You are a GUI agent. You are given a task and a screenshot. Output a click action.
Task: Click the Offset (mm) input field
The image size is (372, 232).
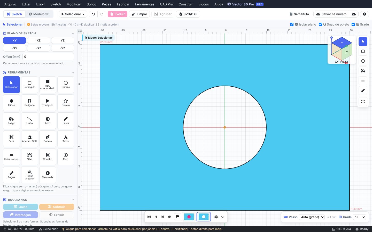click(x=48, y=57)
